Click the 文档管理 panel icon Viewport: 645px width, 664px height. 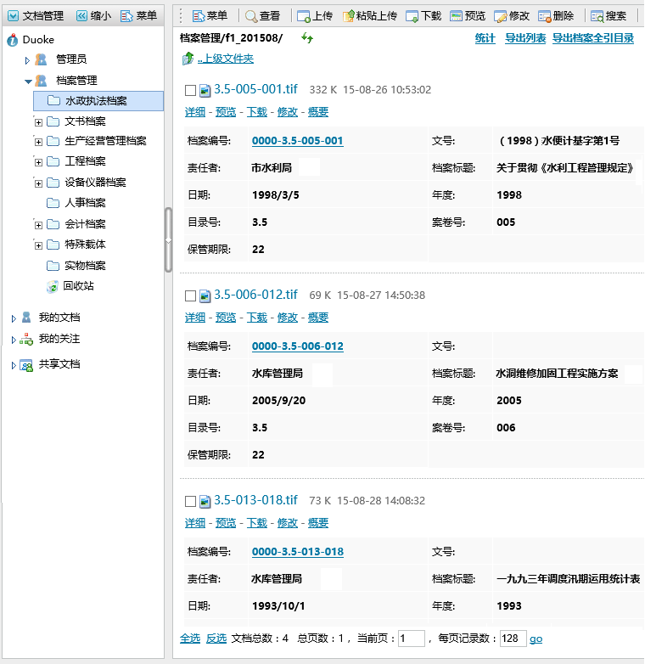[13, 16]
